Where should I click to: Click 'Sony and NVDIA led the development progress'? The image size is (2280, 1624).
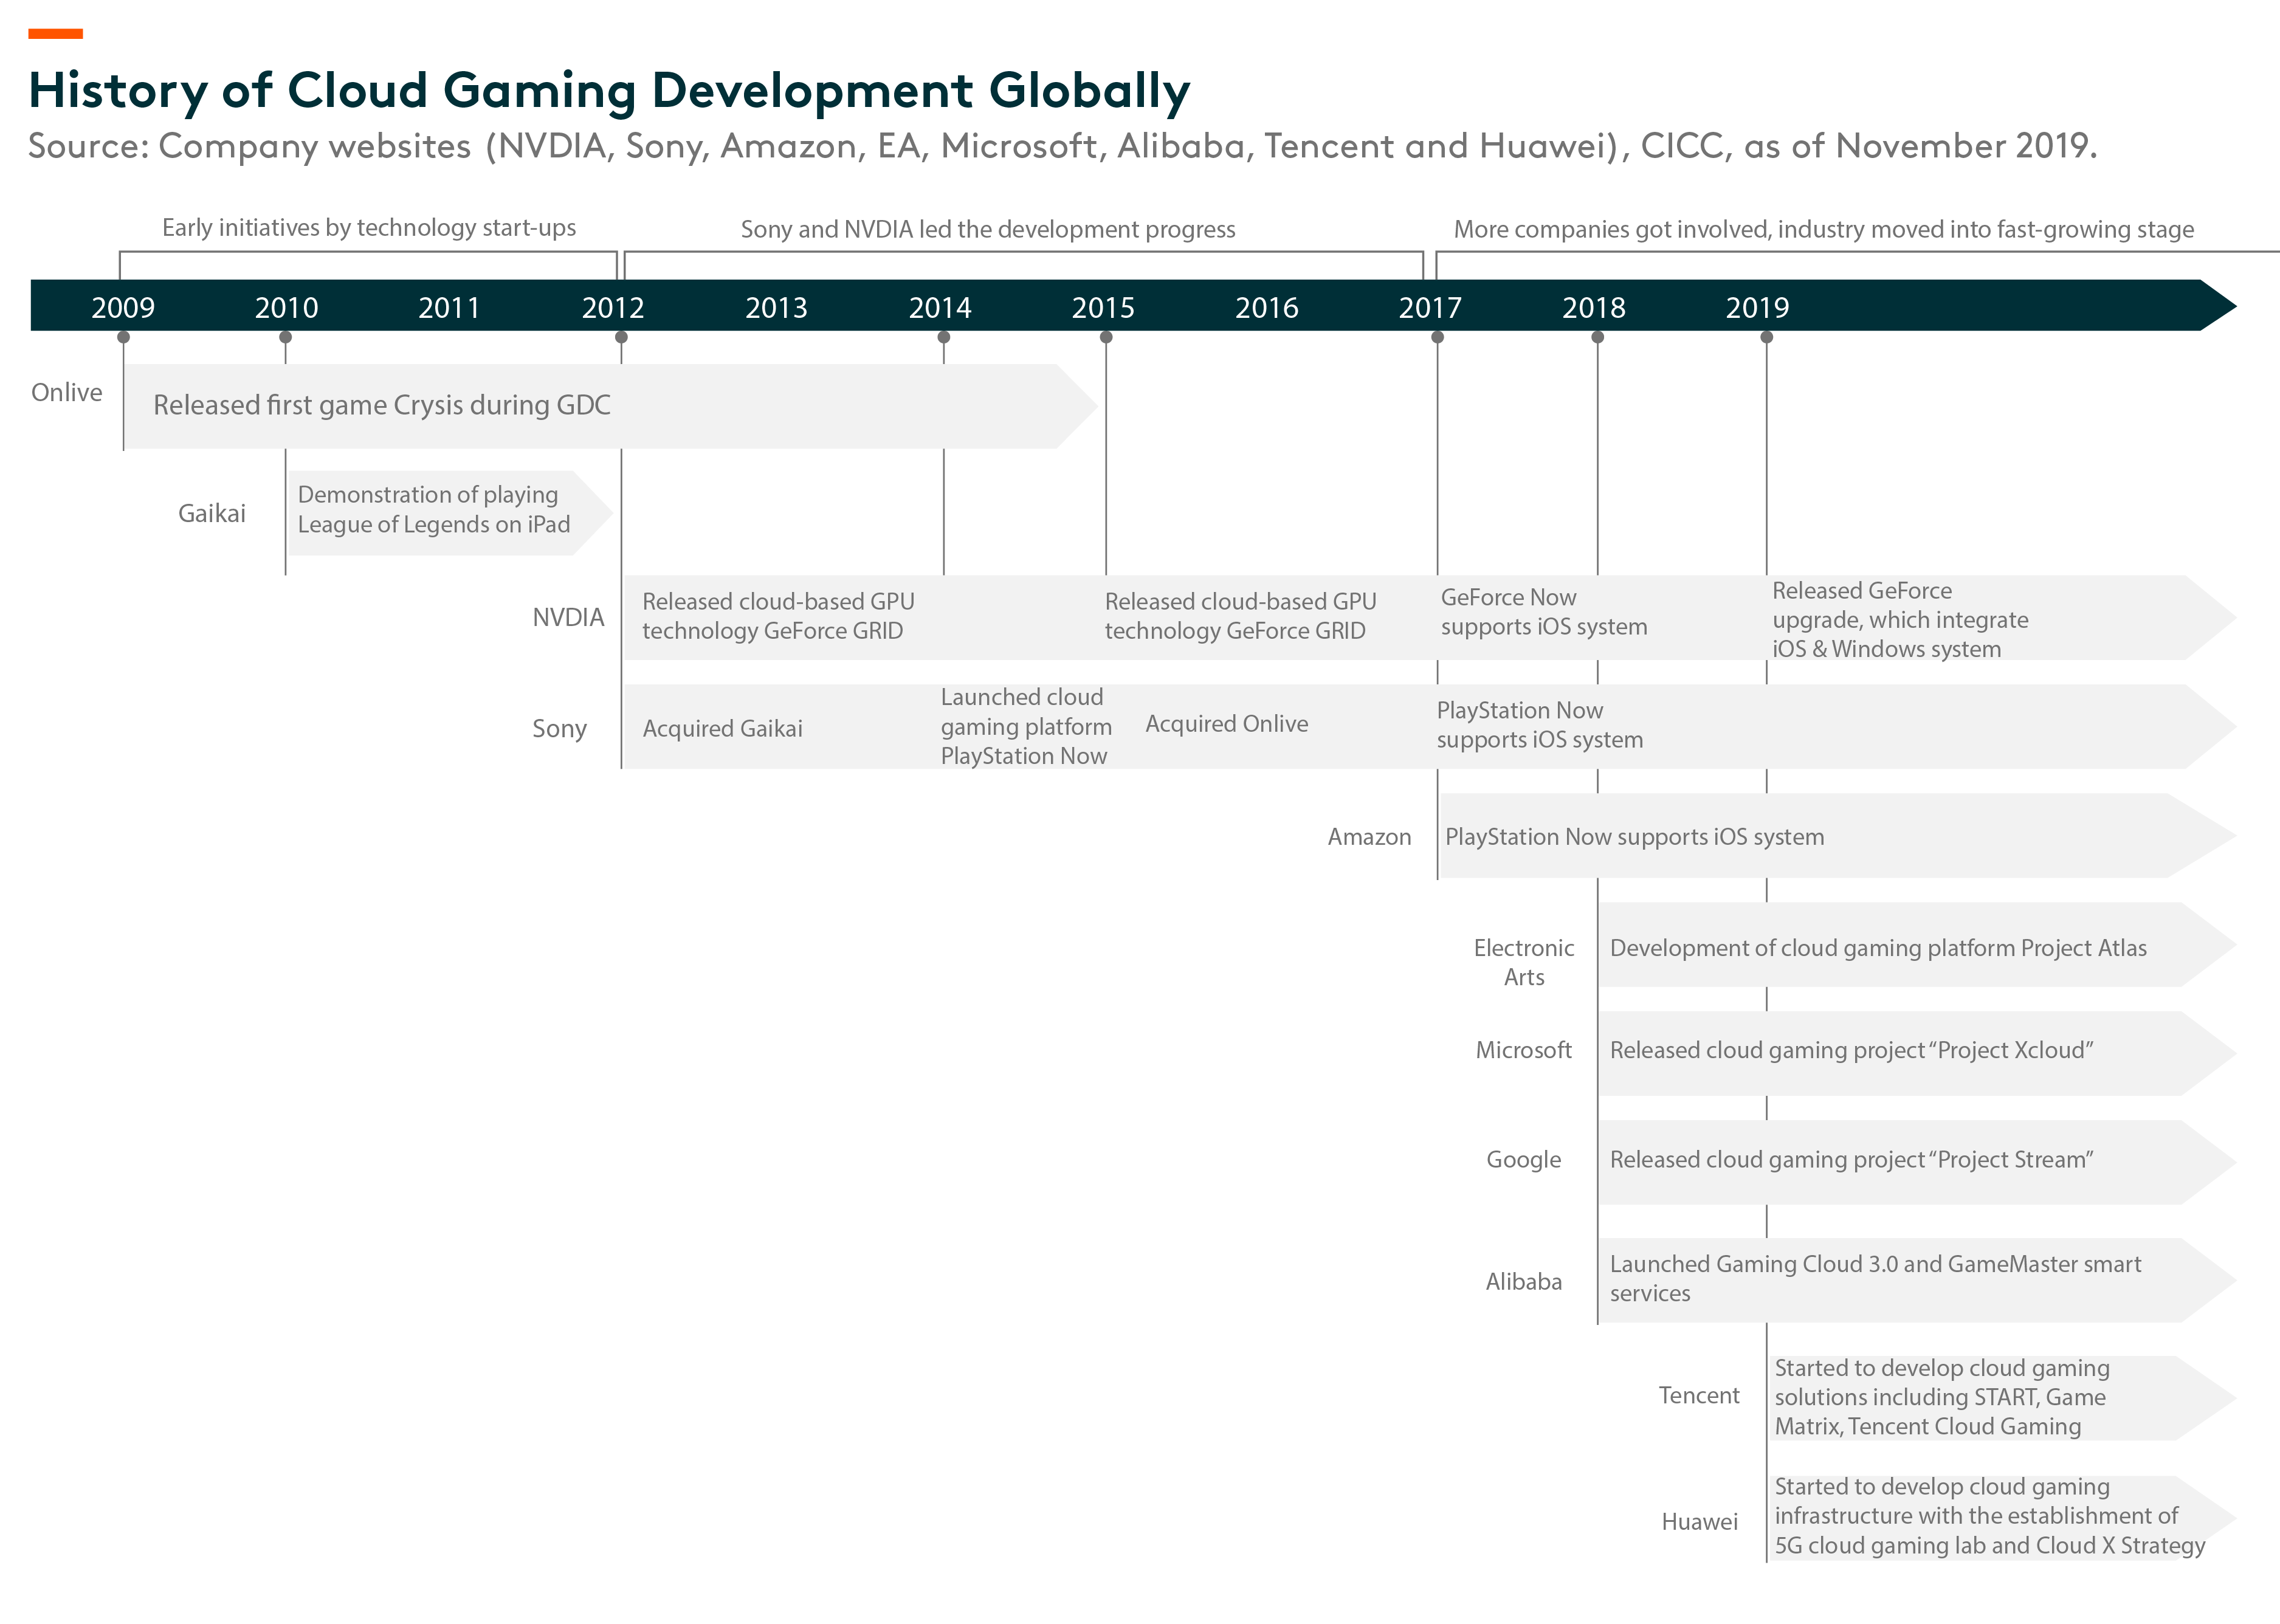point(988,229)
